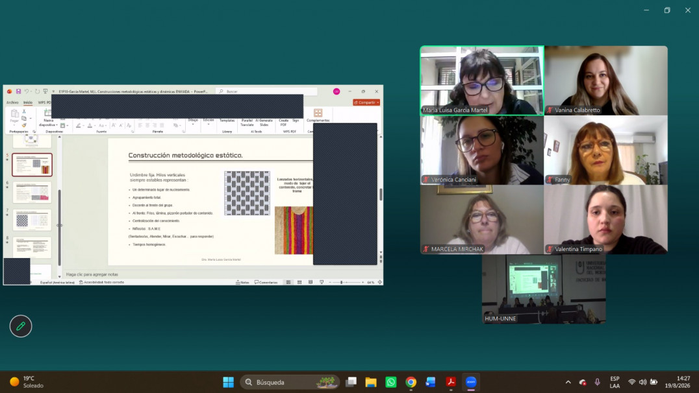Click the pink user account avatar
This screenshot has height=393, width=699.
click(x=337, y=91)
